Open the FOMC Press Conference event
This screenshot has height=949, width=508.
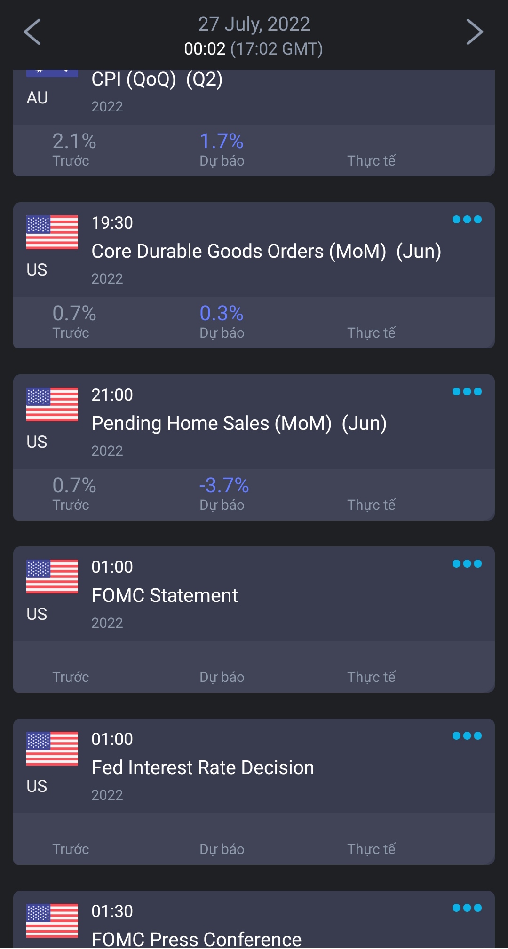tap(197, 938)
